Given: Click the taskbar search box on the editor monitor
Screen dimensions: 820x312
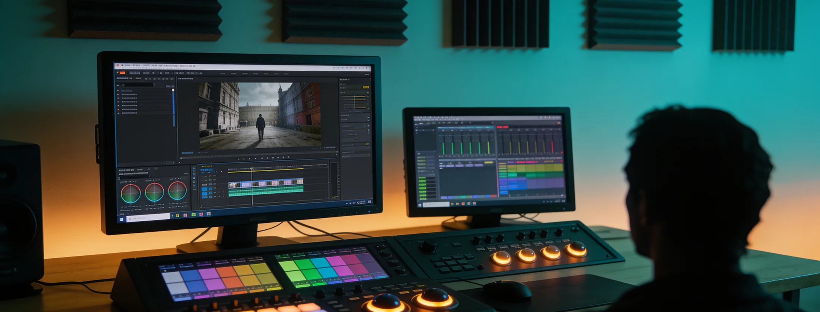Looking at the screenshot, I should click(x=148, y=218).
